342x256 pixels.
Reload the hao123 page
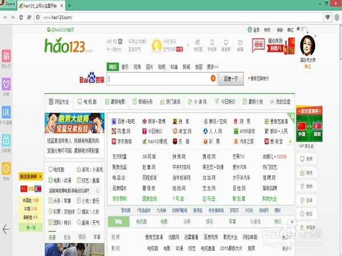tap(21, 18)
